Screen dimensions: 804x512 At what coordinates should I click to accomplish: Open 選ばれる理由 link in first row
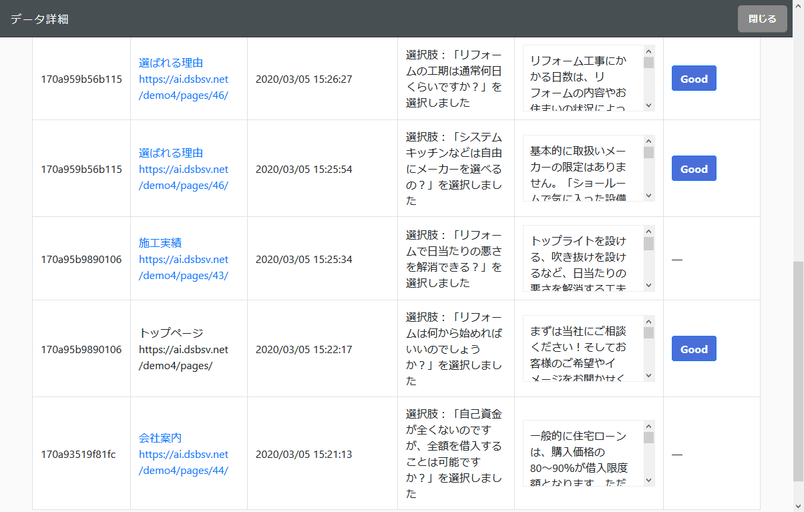click(x=171, y=63)
